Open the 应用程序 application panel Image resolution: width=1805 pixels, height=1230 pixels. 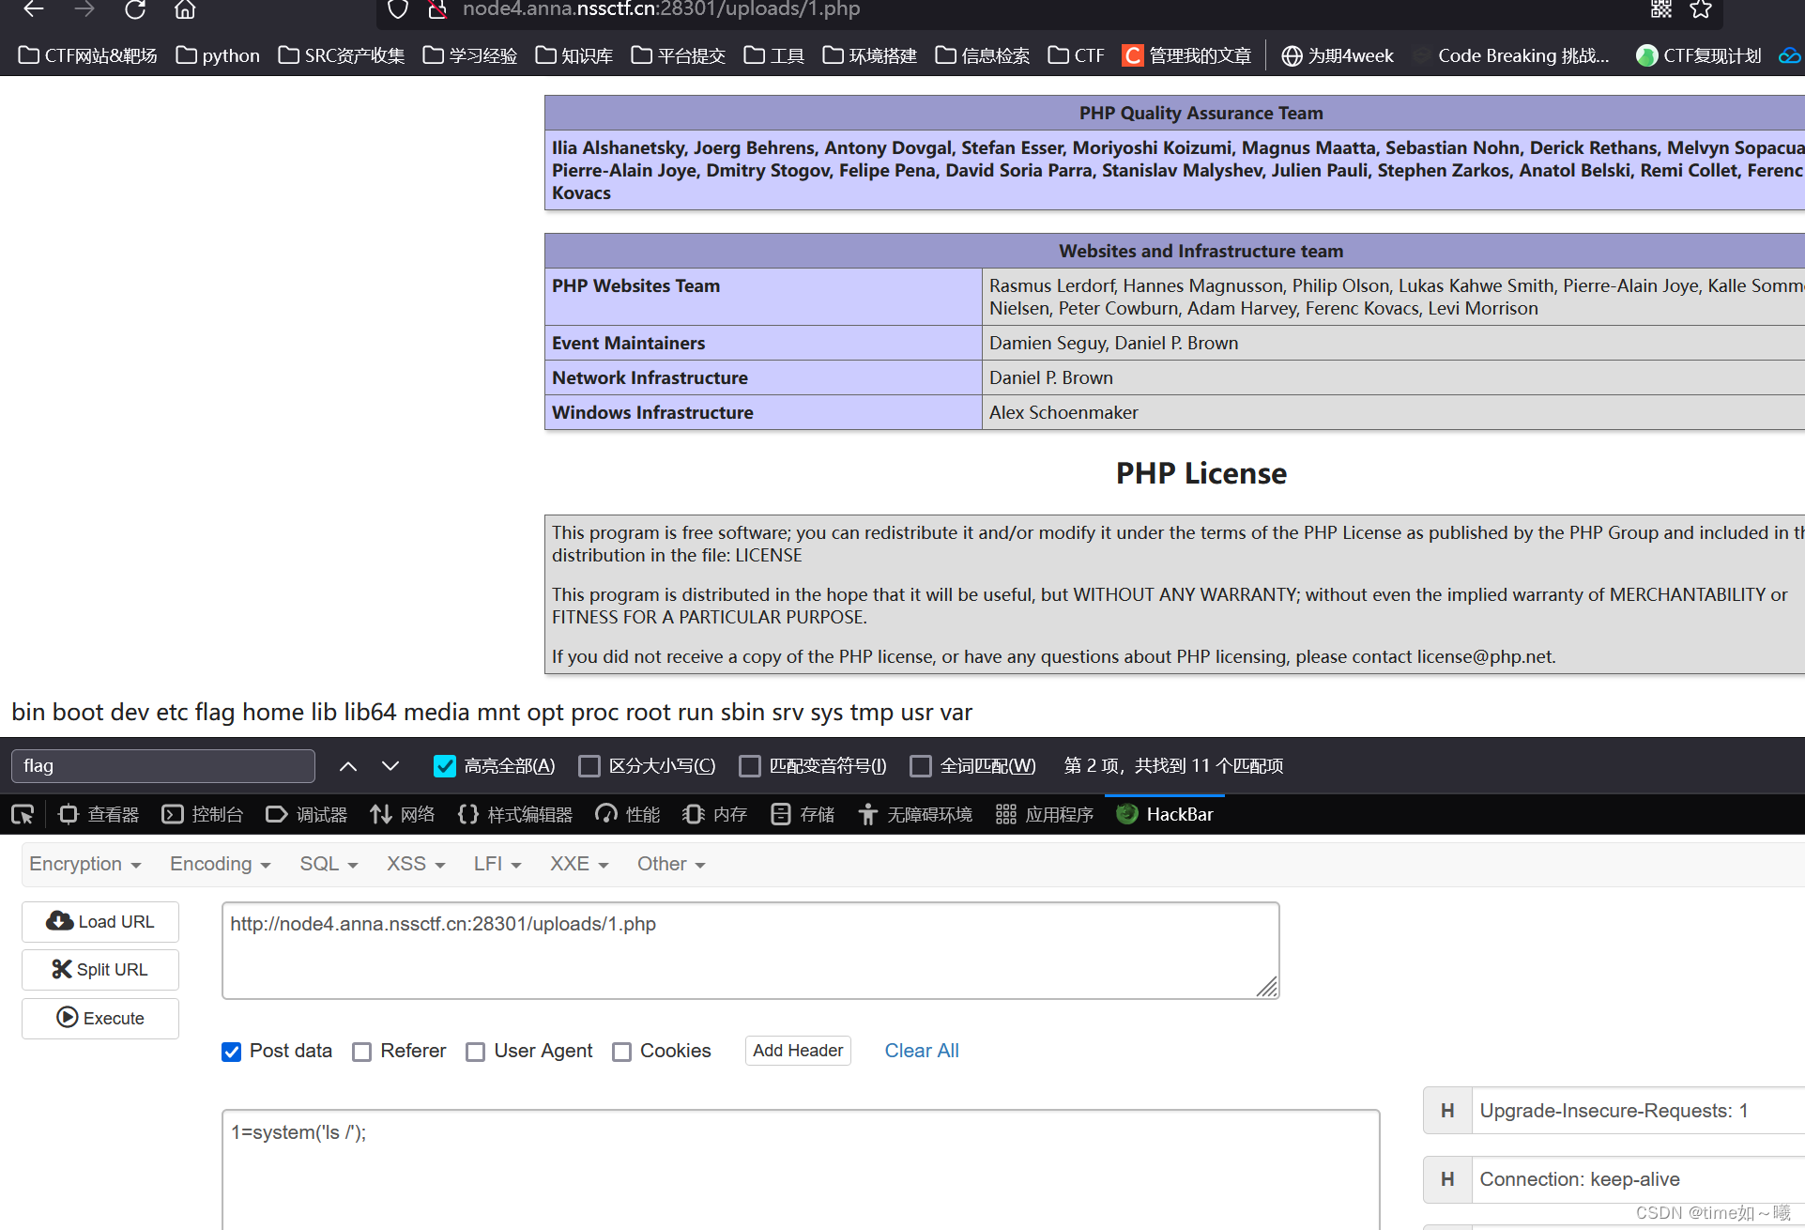(x=1045, y=814)
